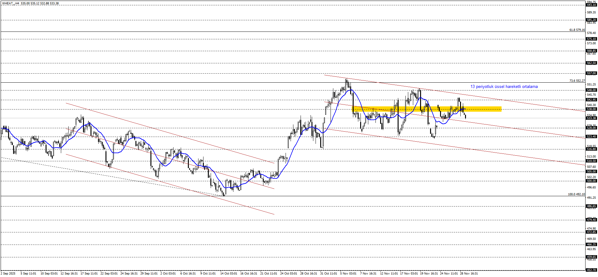Click the WHEAT_,H4 symbol title
This screenshot has height=277, width=598.
[11, 3]
